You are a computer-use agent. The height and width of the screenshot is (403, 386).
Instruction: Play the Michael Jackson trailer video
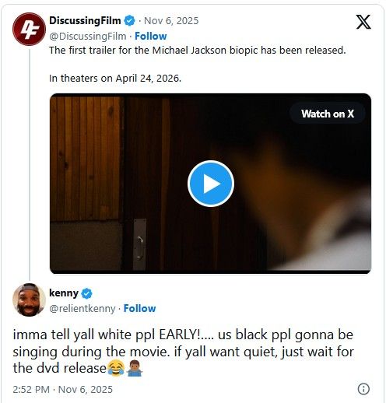[x=211, y=184]
